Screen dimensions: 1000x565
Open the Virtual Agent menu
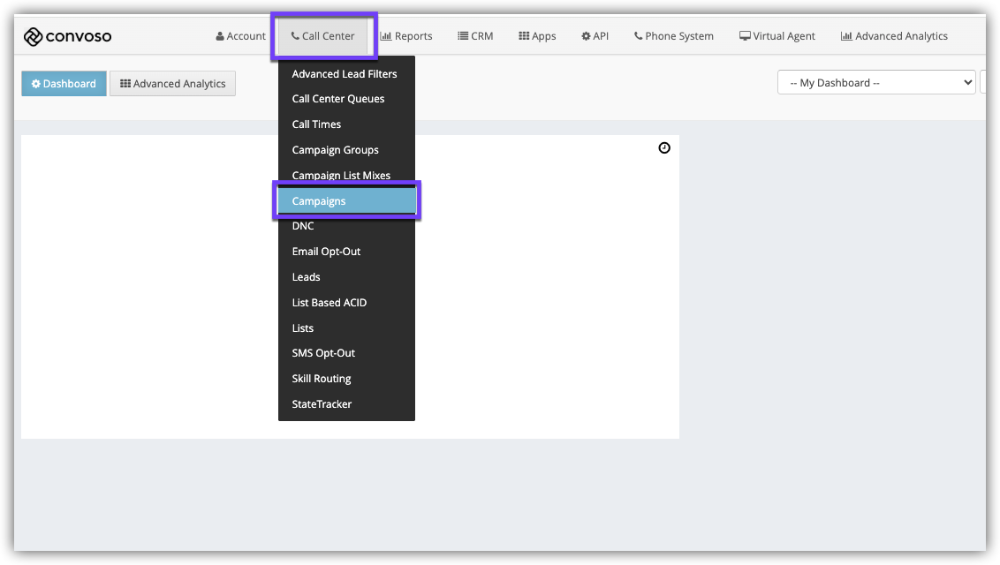[x=777, y=36]
